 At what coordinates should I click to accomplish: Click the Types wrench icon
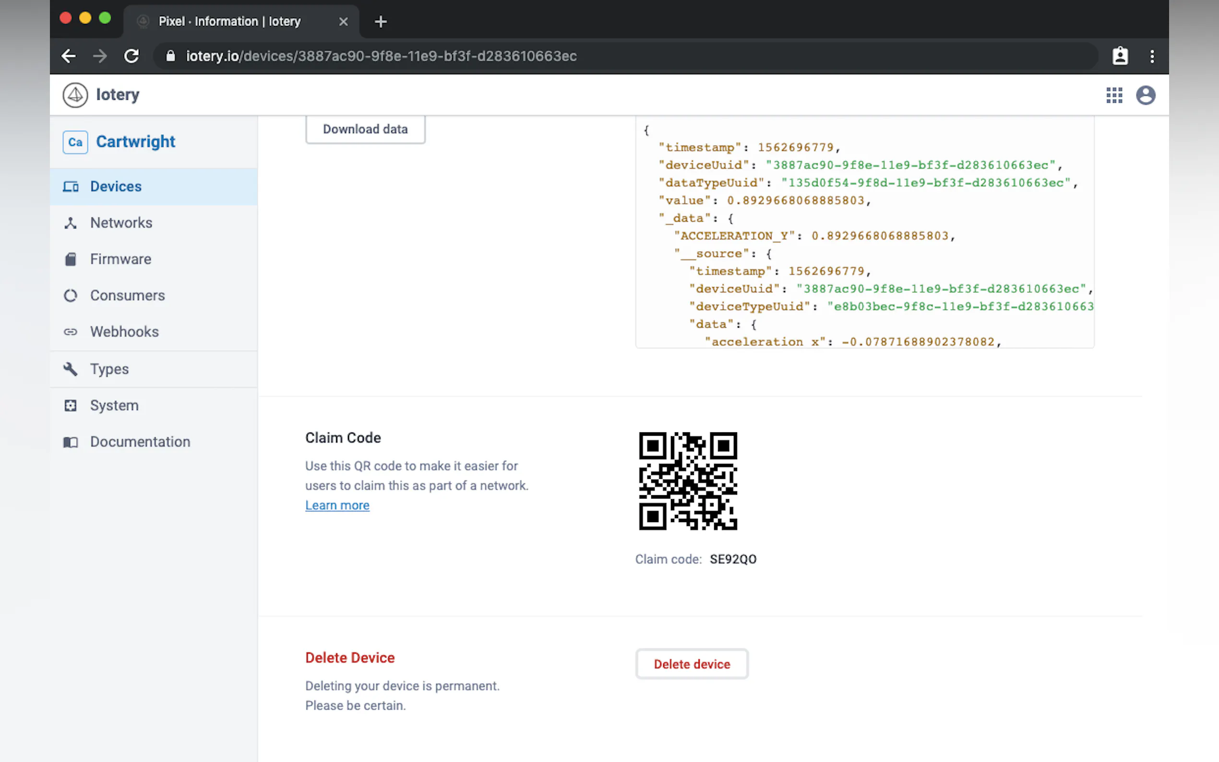click(71, 369)
